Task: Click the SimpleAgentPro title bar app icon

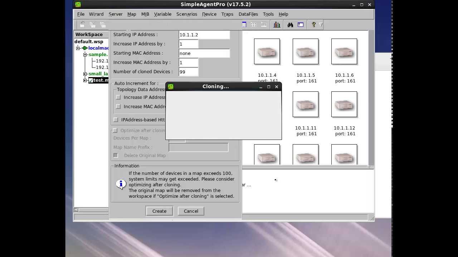Action: click(x=78, y=5)
